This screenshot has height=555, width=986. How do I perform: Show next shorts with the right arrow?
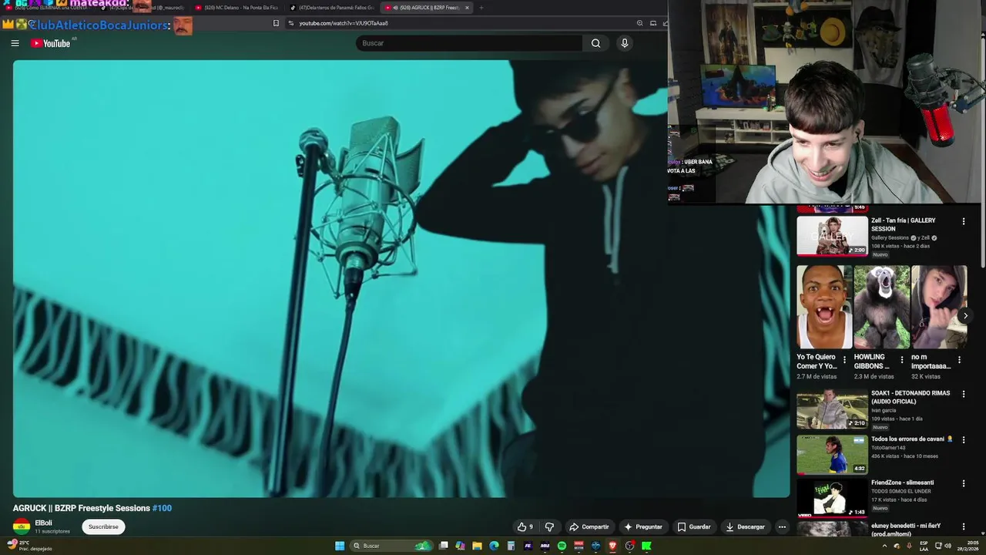pos(965,315)
